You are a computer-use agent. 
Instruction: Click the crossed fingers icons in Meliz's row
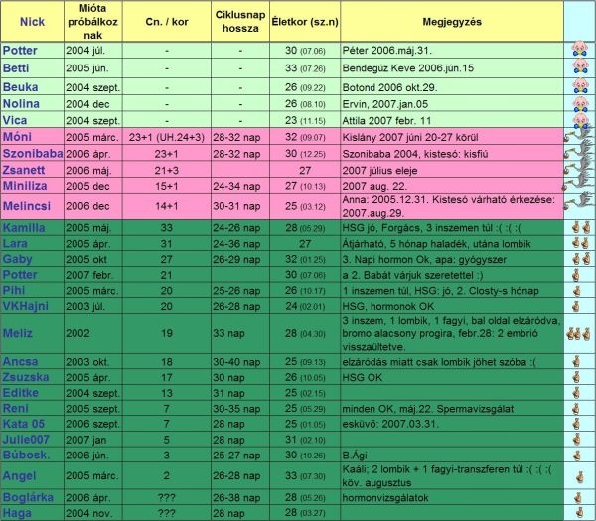point(578,332)
